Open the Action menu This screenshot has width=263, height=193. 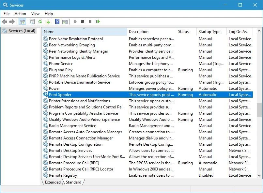(x=20, y=14)
